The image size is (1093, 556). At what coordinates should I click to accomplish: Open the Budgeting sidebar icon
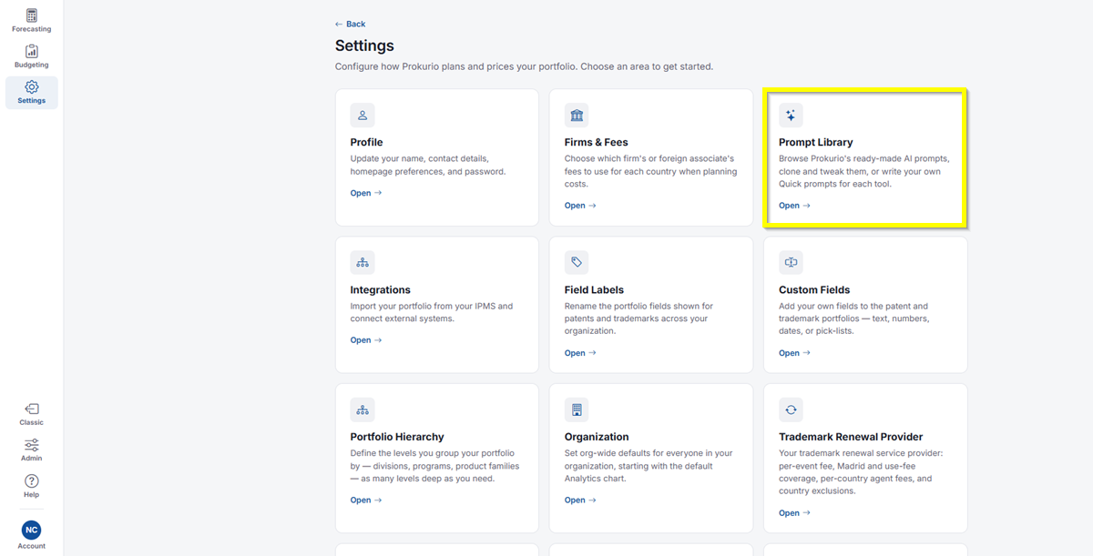click(32, 51)
